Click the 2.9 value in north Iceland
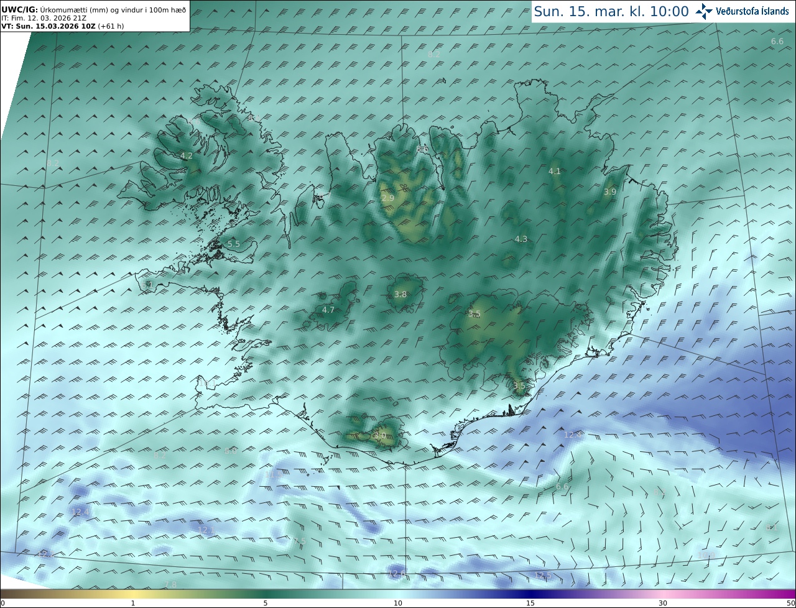 pyautogui.click(x=387, y=198)
